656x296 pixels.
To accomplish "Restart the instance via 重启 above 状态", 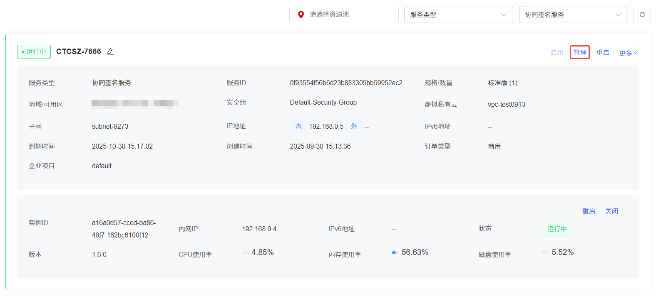I will (589, 211).
